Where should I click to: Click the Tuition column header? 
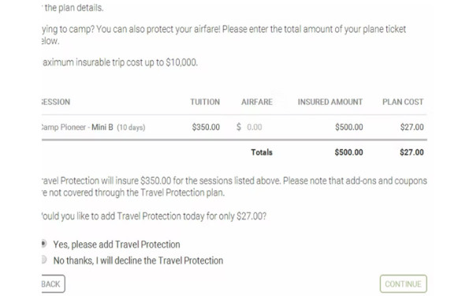click(205, 102)
